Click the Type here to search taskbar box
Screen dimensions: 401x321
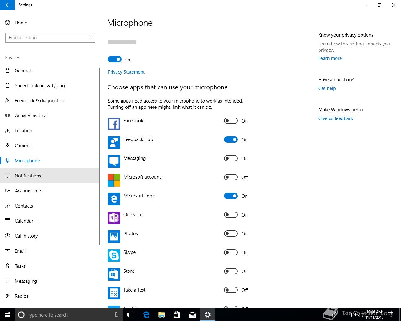[69, 315]
